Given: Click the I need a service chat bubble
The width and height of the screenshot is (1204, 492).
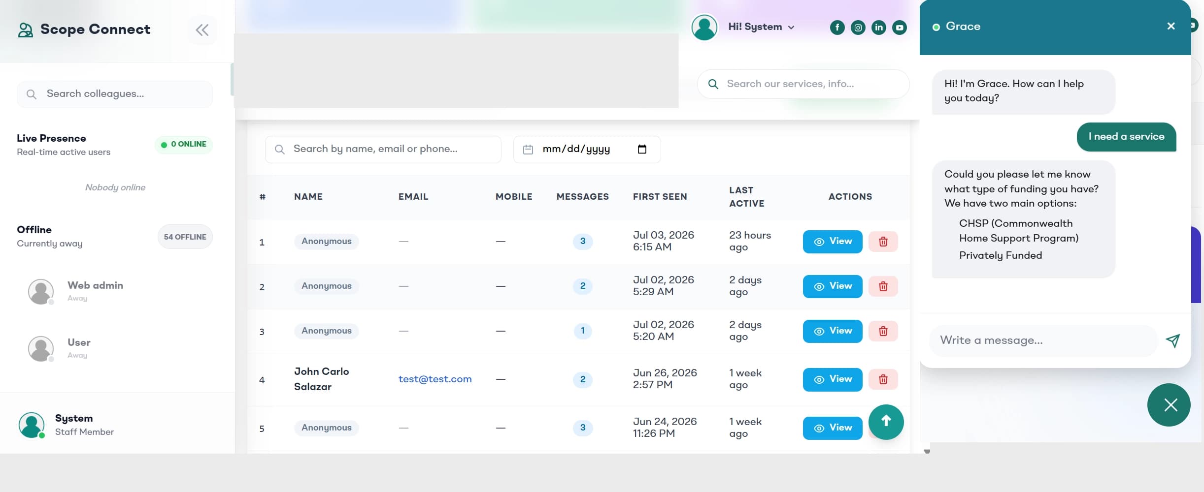Looking at the screenshot, I should (1126, 137).
